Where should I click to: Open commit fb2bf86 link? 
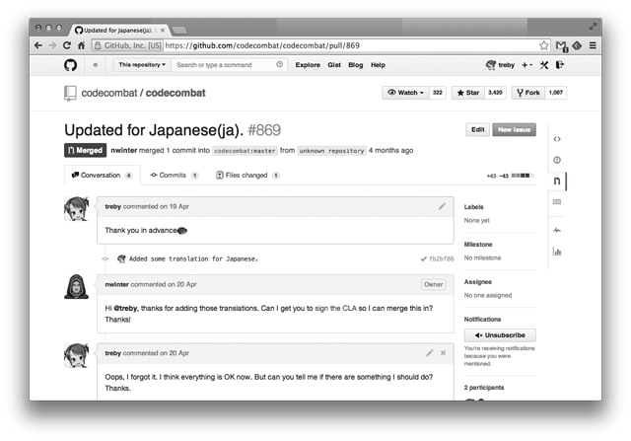[441, 258]
